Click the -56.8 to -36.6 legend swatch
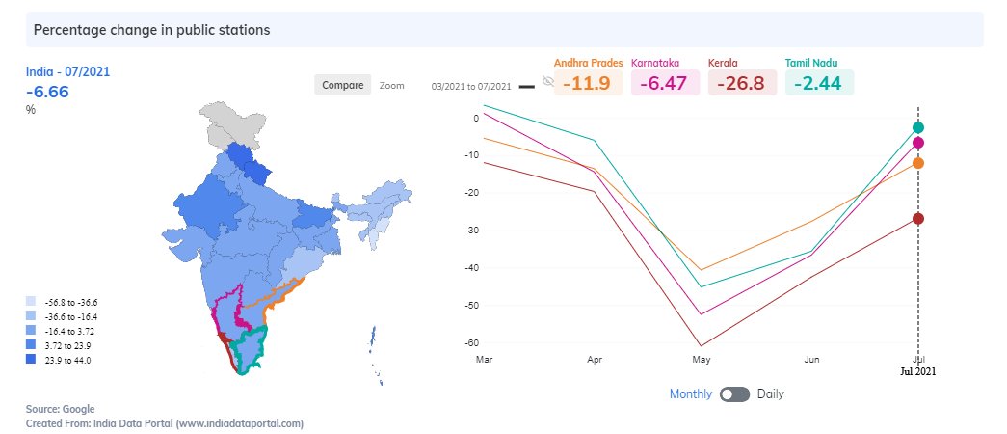 pyautogui.click(x=32, y=302)
